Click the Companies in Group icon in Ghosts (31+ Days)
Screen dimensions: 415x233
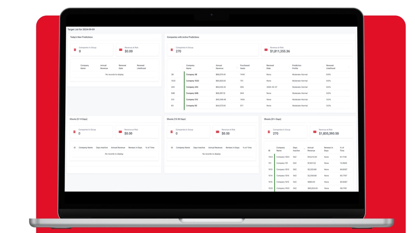click(269, 131)
